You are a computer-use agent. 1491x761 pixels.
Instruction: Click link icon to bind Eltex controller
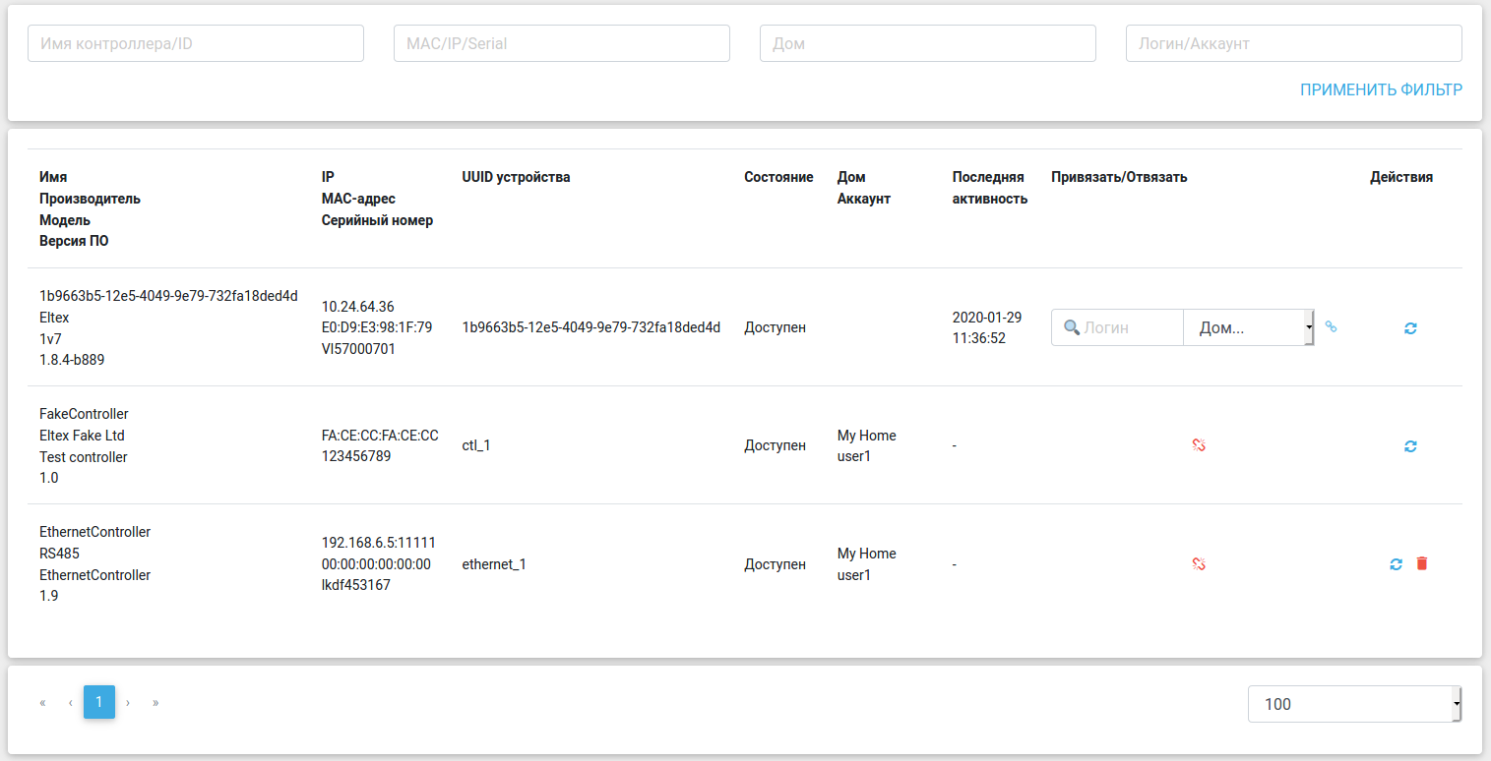(x=1331, y=327)
